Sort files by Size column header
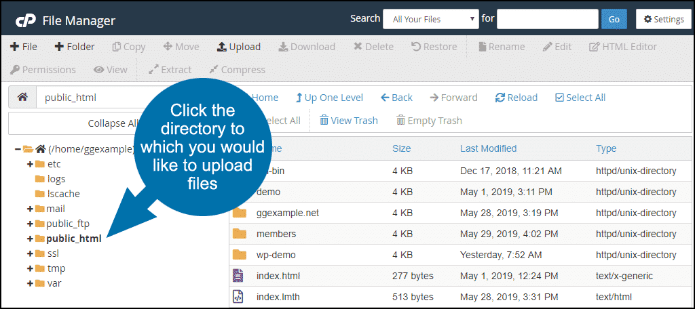 click(x=401, y=148)
